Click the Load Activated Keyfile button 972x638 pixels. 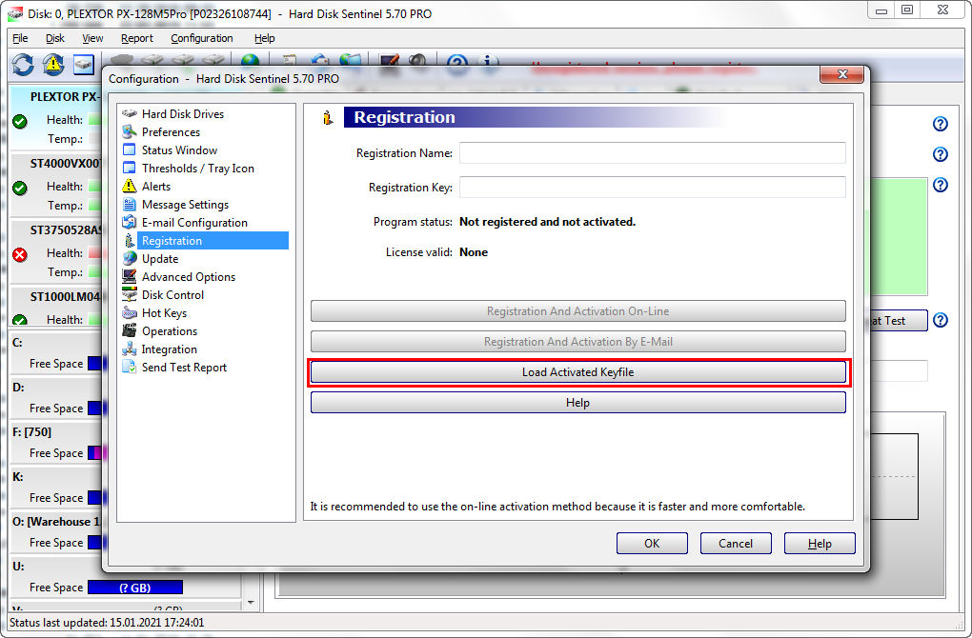pos(577,372)
